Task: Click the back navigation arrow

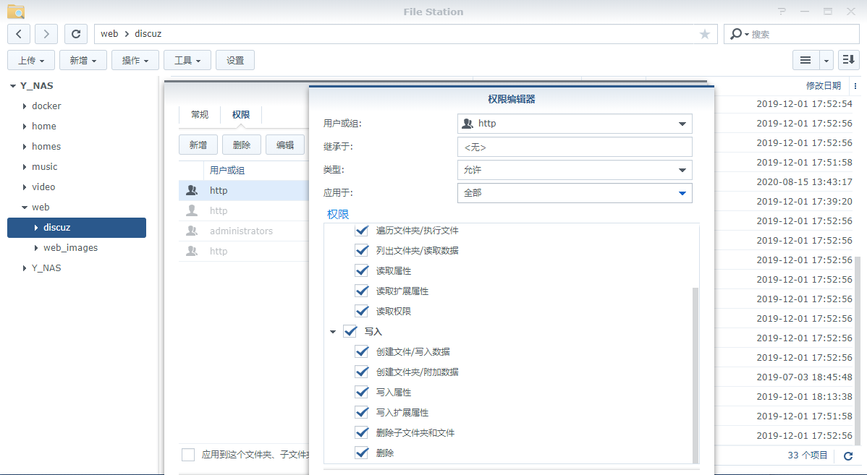Action: (19, 34)
